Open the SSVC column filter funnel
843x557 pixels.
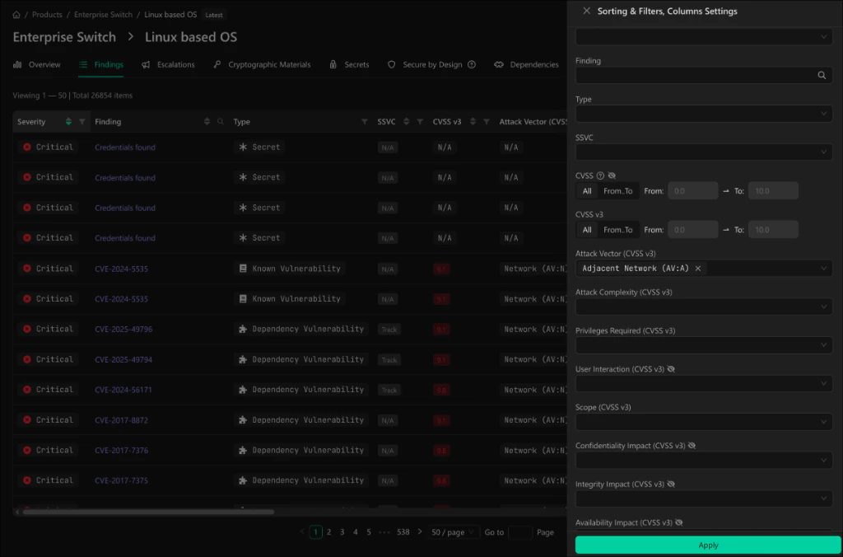click(x=420, y=122)
